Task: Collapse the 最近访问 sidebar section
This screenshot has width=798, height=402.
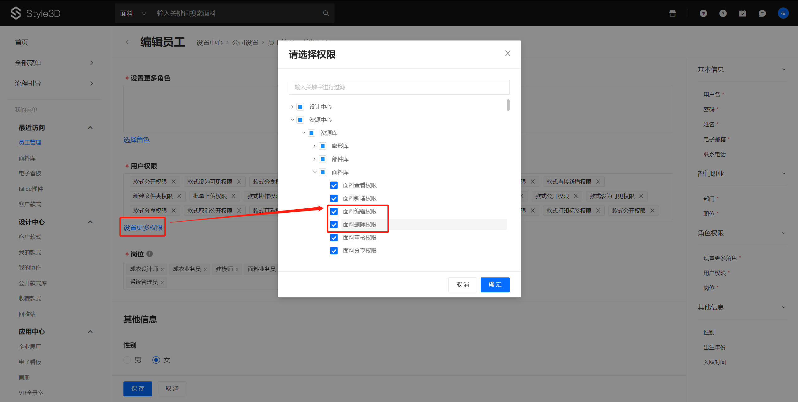Action: coord(90,128)
